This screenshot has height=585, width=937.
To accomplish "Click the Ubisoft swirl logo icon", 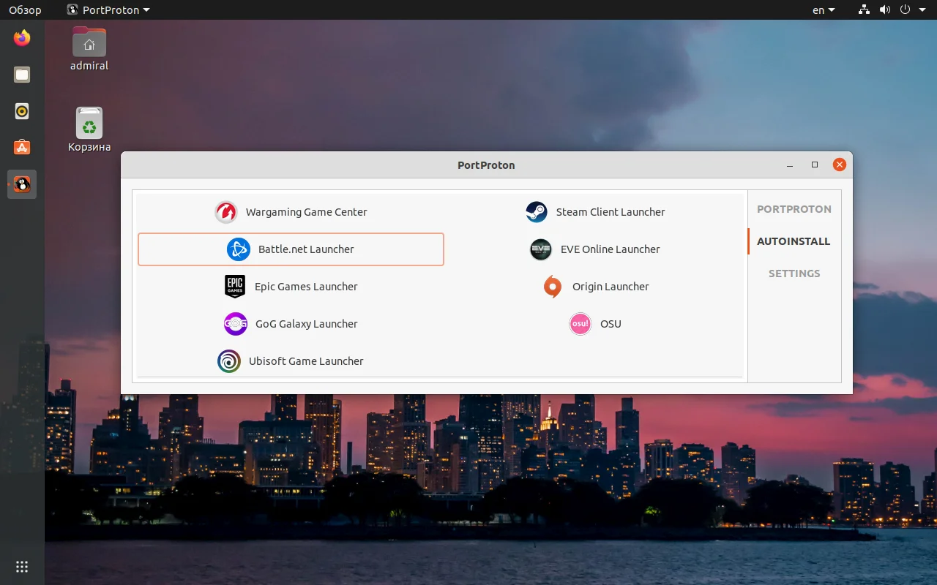I will coord(229,361).
